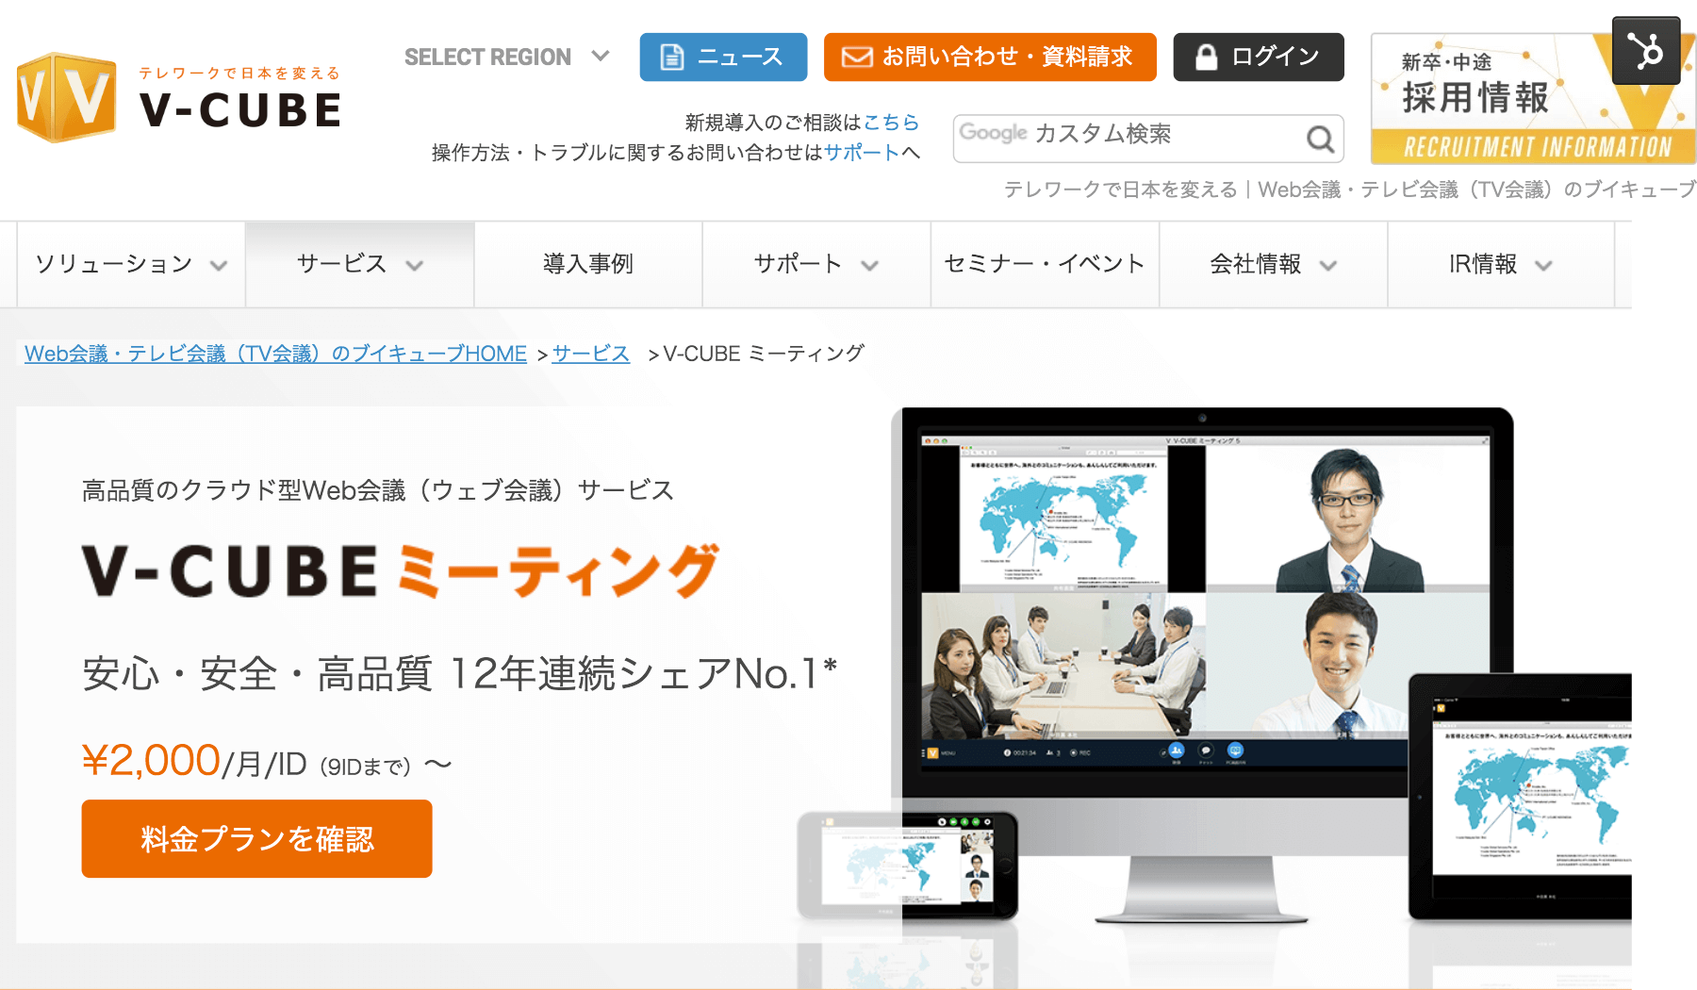Click the ニュース button
This screenshot has width=1697, height=990.
click(723, 58)
